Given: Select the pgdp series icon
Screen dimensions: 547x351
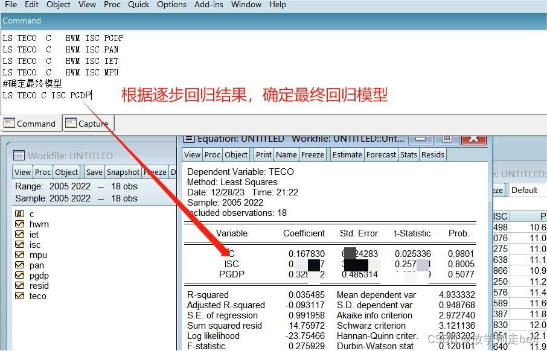Looking at the screenshot, I should coord(19,276).
